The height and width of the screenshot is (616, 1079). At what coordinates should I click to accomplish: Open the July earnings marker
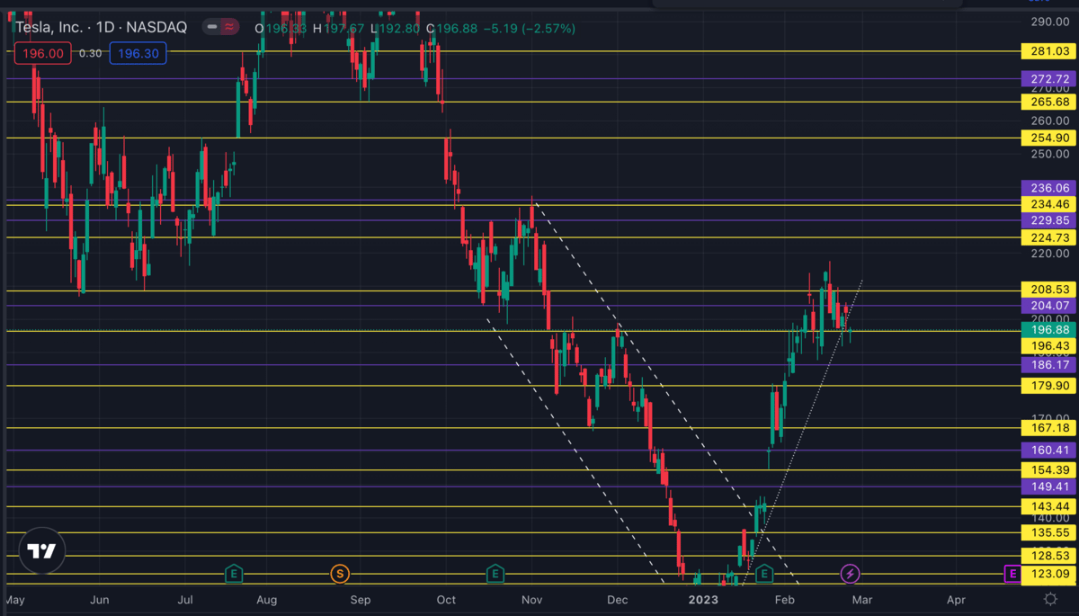[233, 573]
